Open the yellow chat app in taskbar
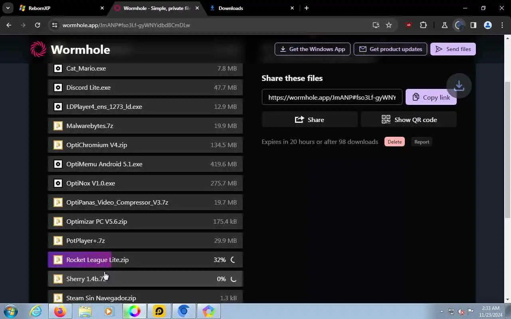The image size is (511, 319). pos(159,311)
